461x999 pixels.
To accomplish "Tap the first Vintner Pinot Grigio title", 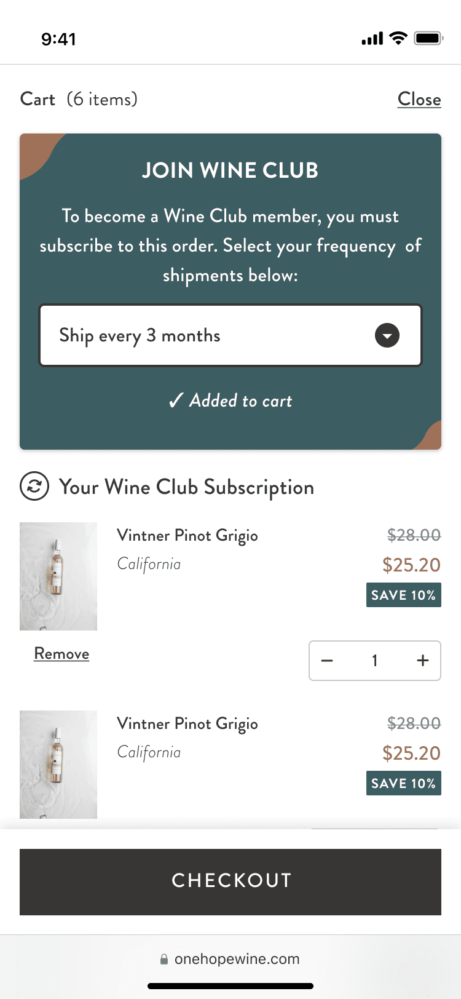I will (187, 535).
